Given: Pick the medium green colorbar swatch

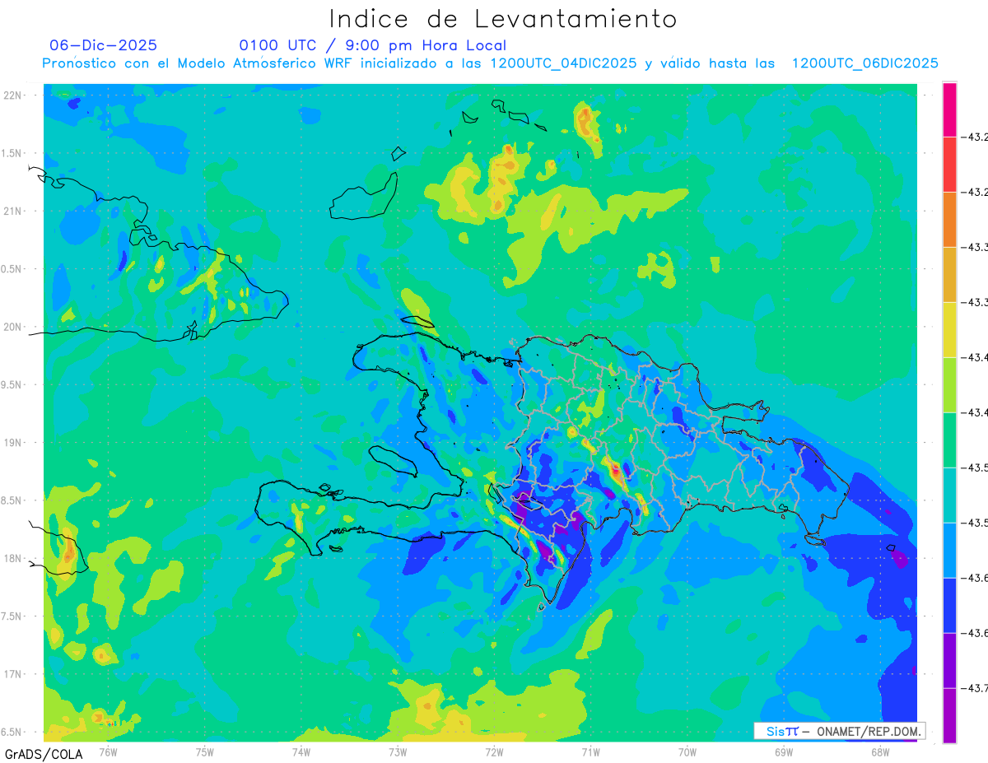Looking at the screenshot, I should [x=949, y=440].
